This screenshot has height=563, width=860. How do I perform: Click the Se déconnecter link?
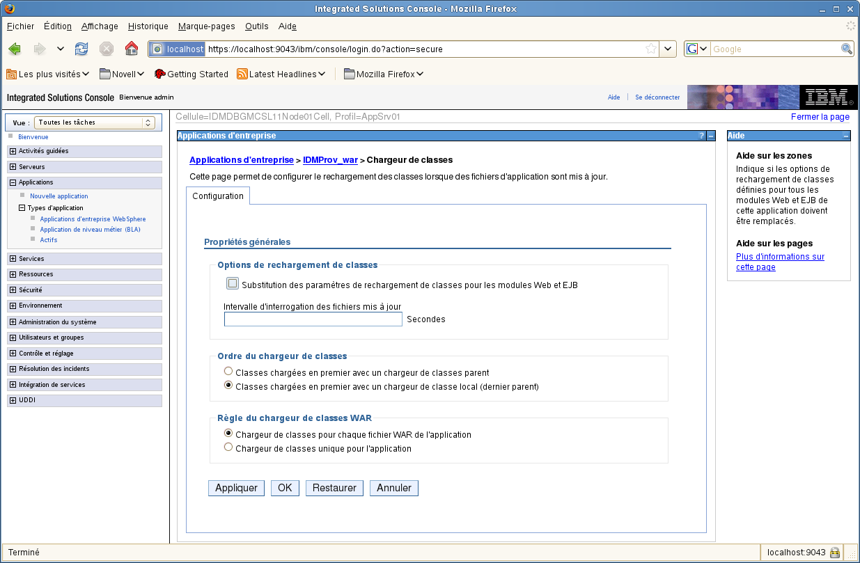point(657,97)
